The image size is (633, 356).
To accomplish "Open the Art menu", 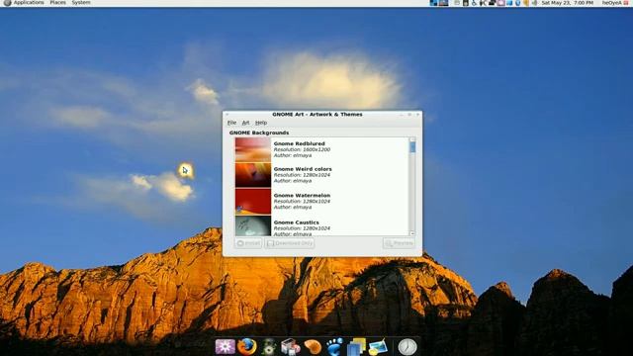I will point(245,123).
